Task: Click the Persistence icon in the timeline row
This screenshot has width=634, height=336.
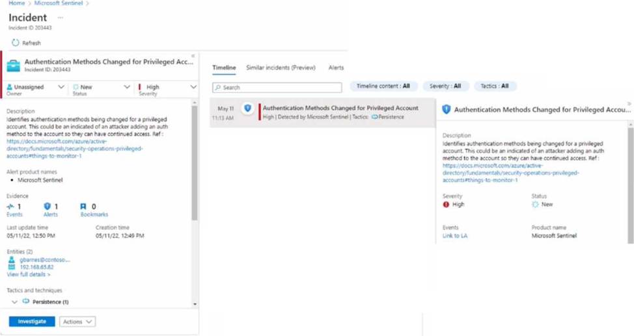Action: (374, 117)
